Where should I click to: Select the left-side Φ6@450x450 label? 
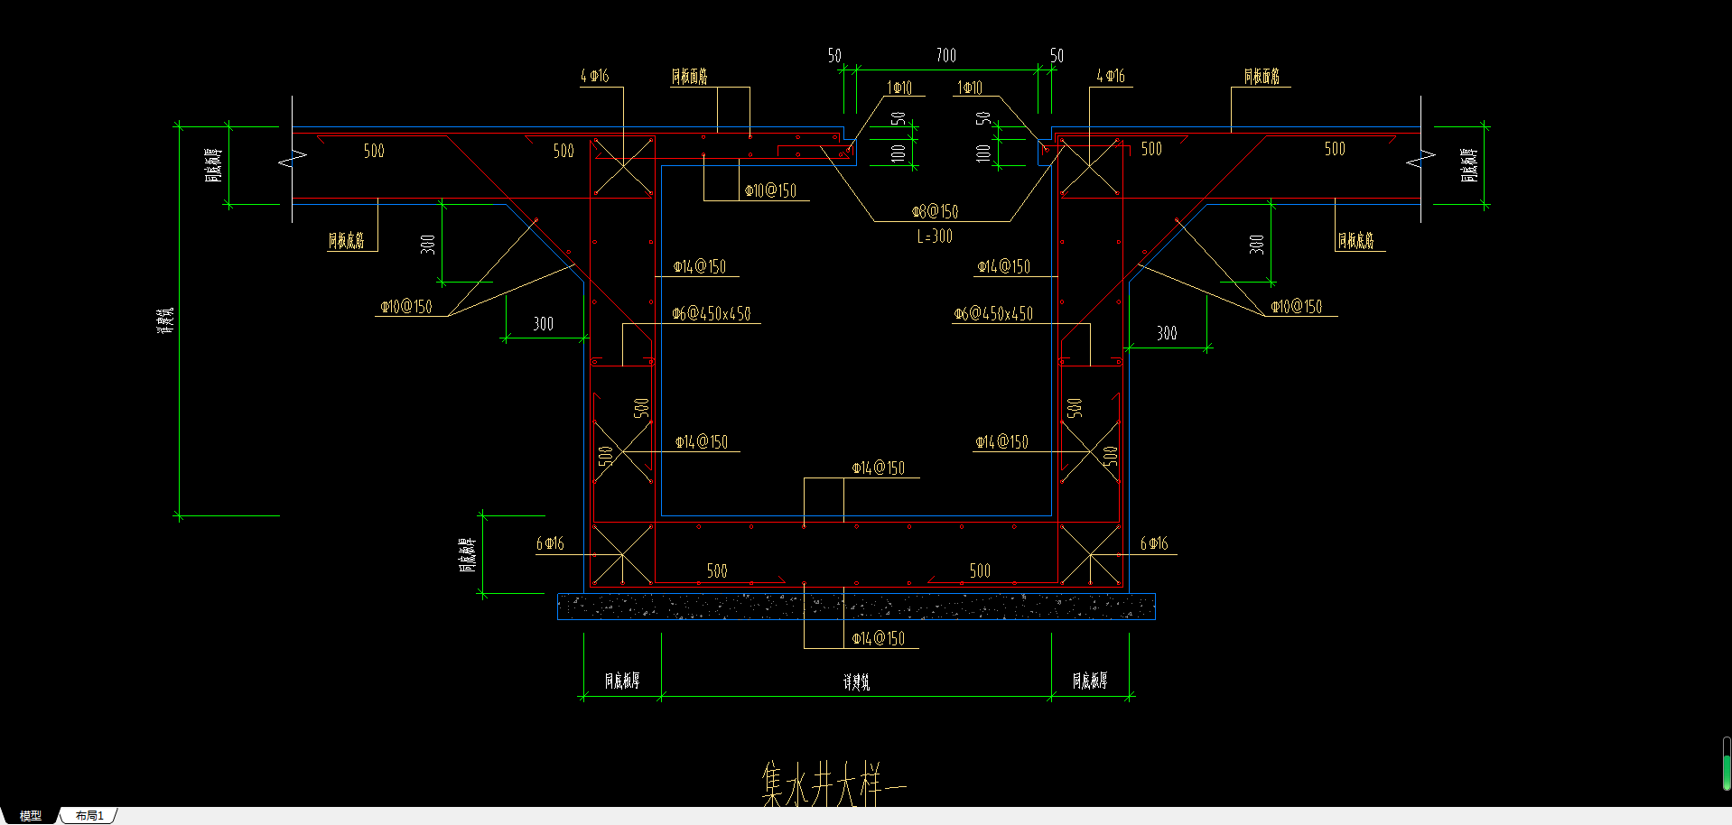[712, 313]
